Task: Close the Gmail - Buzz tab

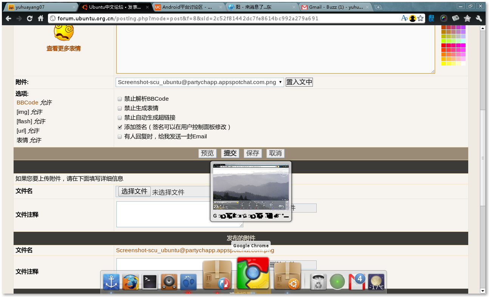Action: (368, 7)
